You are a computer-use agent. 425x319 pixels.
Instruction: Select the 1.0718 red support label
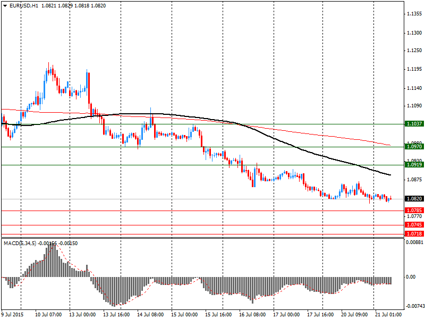[x=414, y=234]
